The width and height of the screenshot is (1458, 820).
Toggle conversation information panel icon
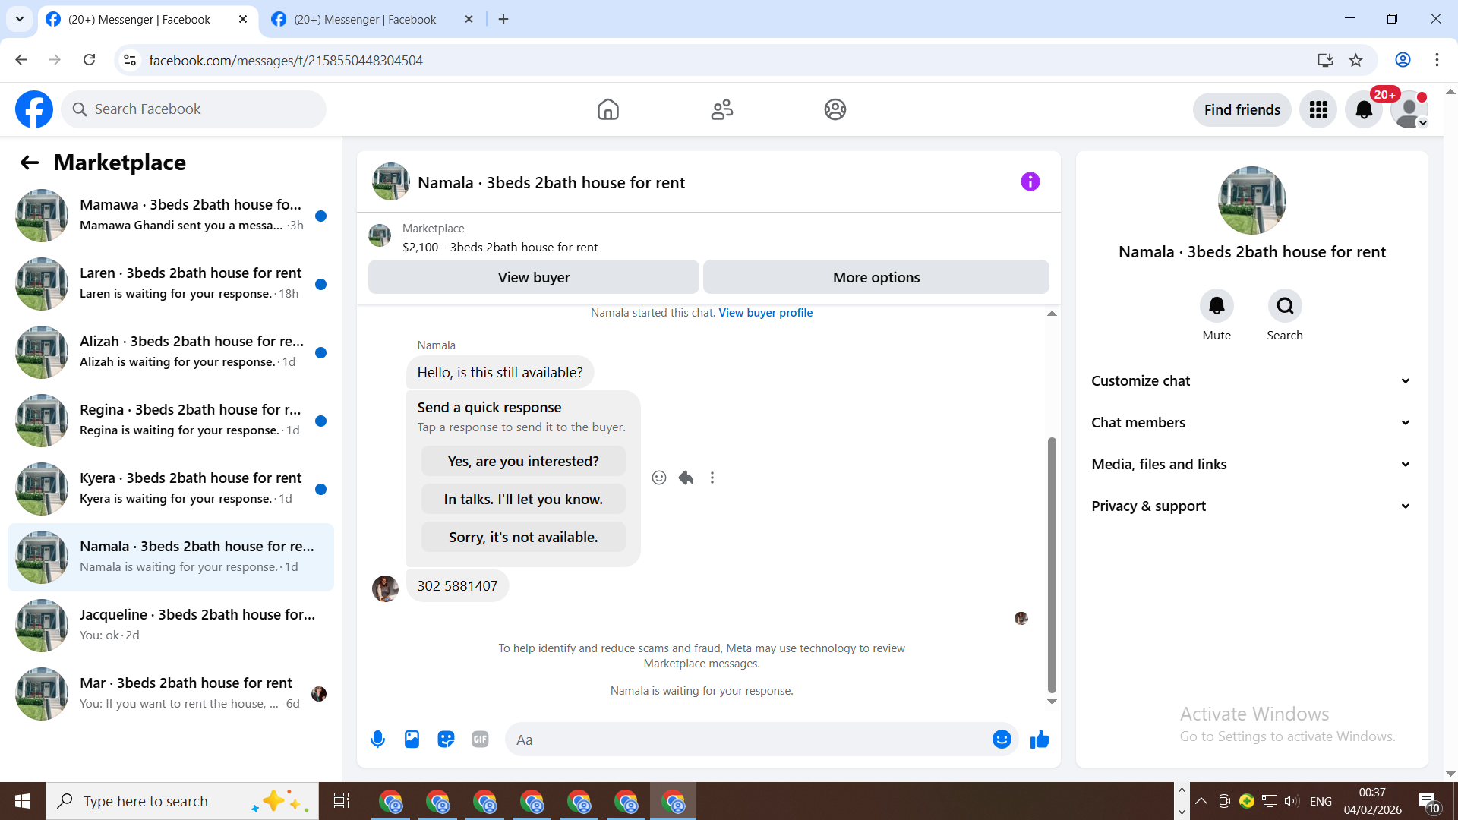tap(1030, 181)
